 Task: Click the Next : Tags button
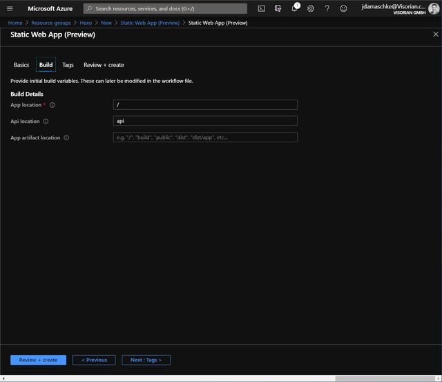click(x=146, y=360)
